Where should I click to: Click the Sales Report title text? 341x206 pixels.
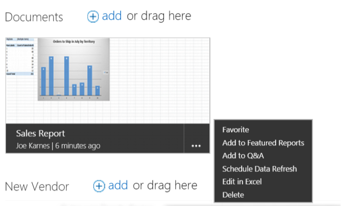click(x=40, y=134)
